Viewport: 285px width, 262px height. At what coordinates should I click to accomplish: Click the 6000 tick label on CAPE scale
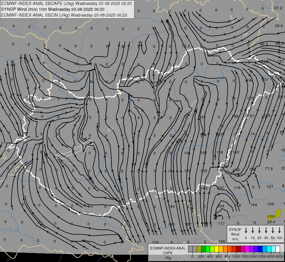click(279, 256)
